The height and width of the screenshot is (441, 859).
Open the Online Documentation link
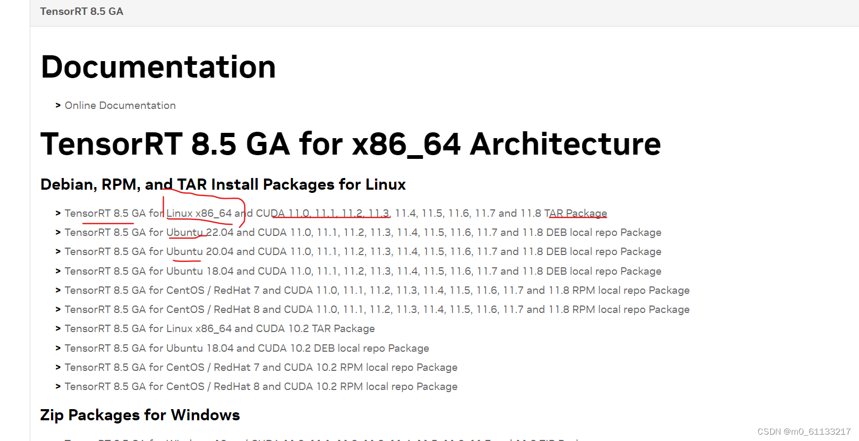[x=120, y=105]
